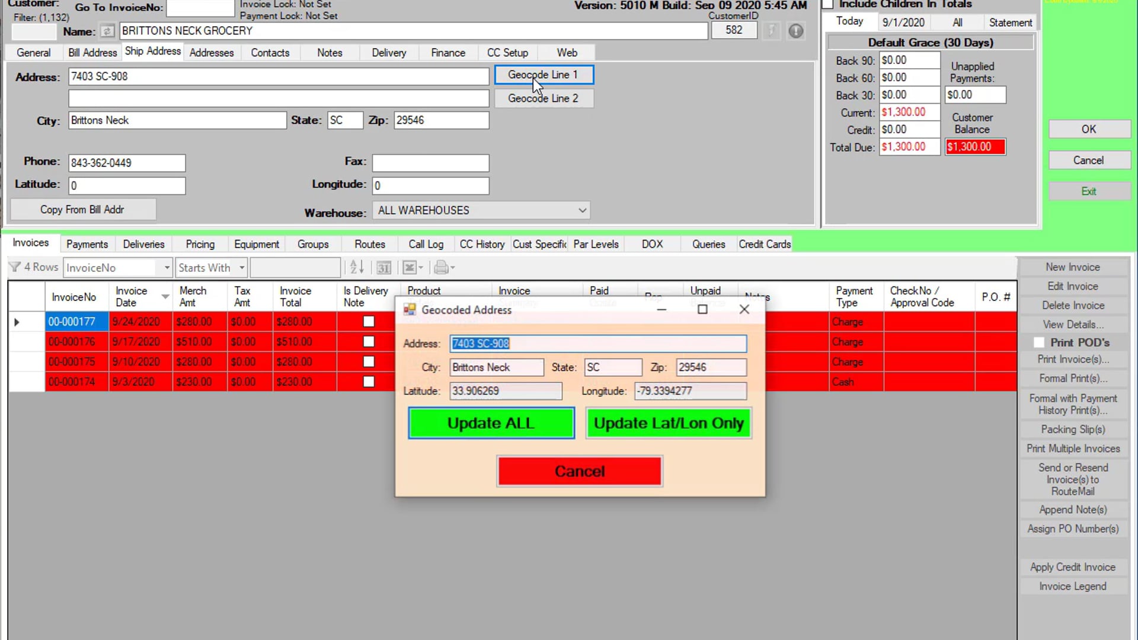This screenshot has width=1138, height=640.
Task: Click the Invoice Legend button
Action: 1073,586
